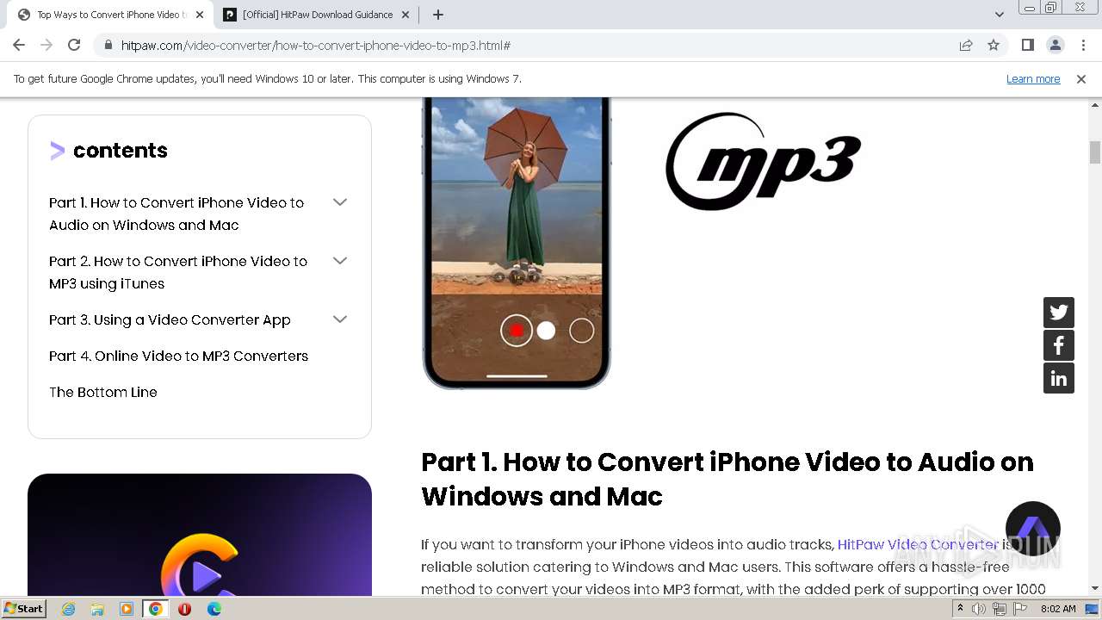Screen dimensions: 1102x620
Task: Share page via LinkedIn icon
Action: (1059, 378)
